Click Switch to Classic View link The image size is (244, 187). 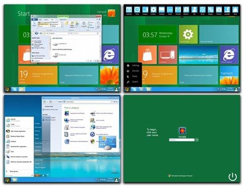[50, 110]
